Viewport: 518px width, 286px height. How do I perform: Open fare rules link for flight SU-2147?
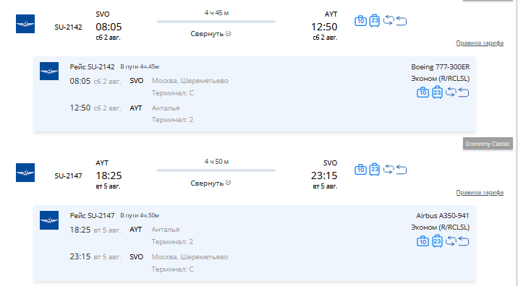point(480,192)
